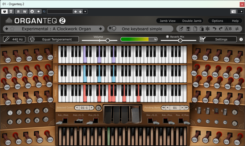Step host preset down with arrow
This screenshot has height=146, width=245.
[x=80, y=11]
